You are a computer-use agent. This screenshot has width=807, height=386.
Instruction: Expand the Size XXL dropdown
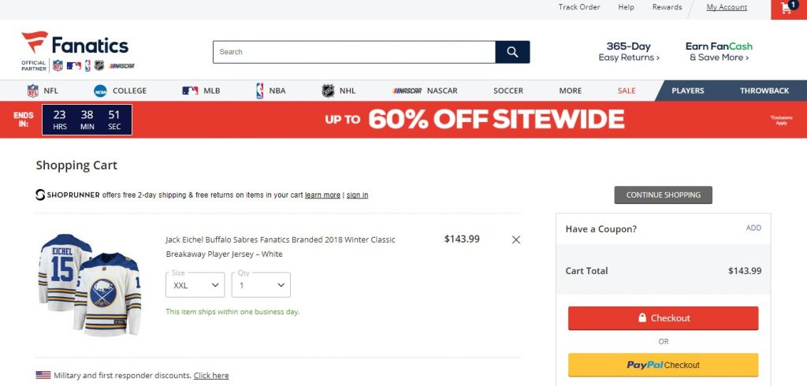[195, 285]
